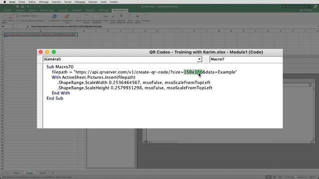Click the Visual Basic ribbon icon
Viewport: 319px width, 179px height.
(x=4, y=18)
